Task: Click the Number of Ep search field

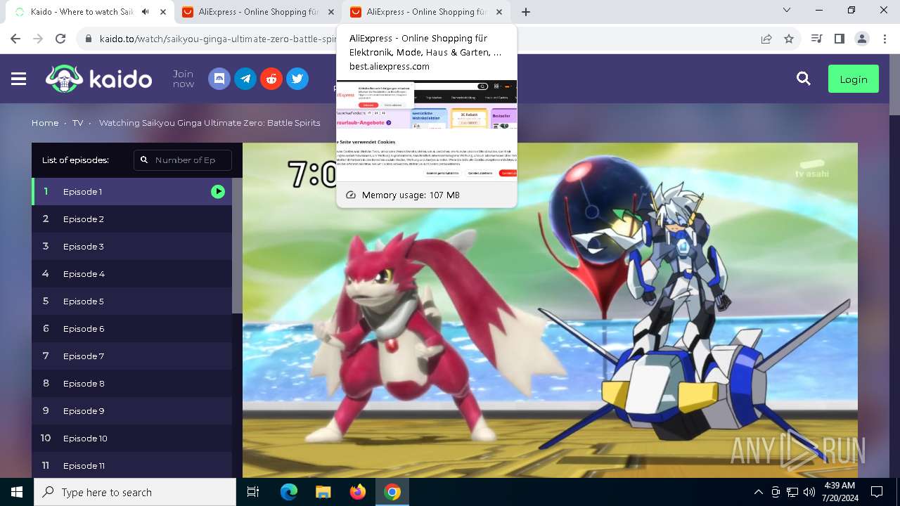Action: pyautogui.click(x=183, y=160)
